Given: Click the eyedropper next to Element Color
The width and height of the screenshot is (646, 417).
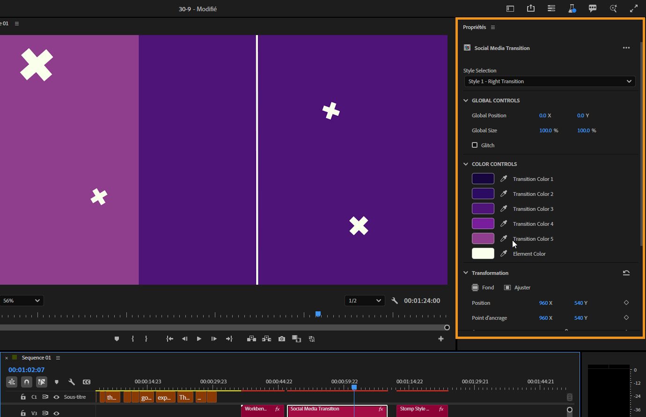Looking at the screenshot, I should pos(503,253).
